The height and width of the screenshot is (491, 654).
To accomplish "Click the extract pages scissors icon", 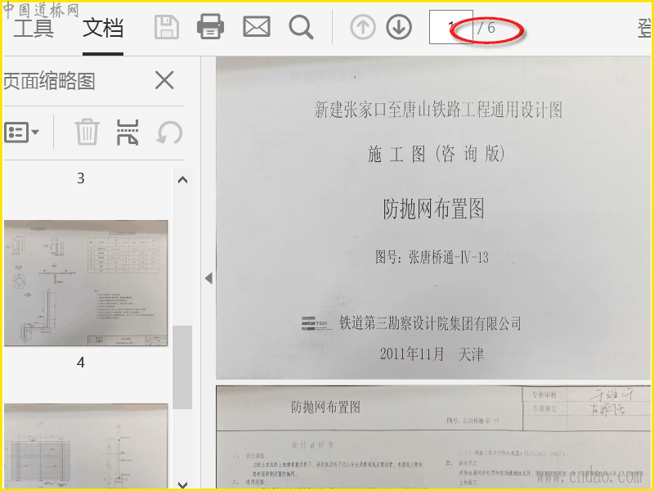I will click(x=128, y=133).
